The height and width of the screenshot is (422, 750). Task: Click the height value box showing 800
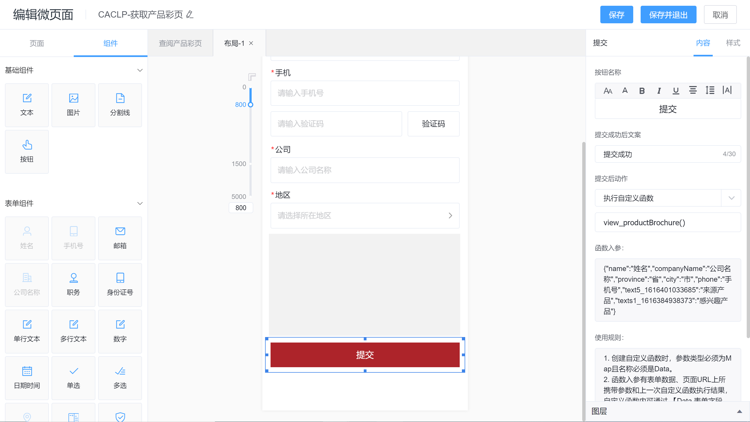(x=241, y=207)
